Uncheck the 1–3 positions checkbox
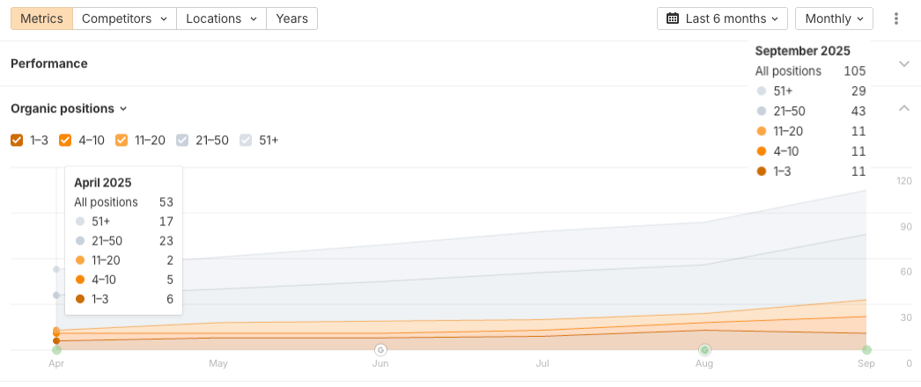Screen dimensions: 921x387 pyautogui.click(x=18, y=140)
